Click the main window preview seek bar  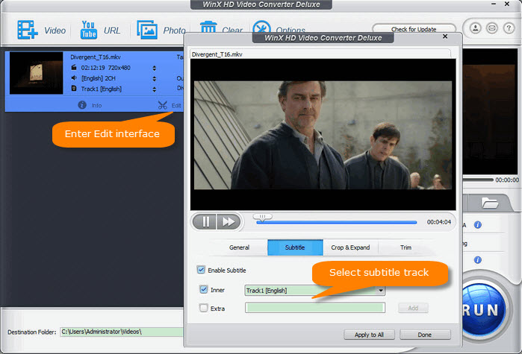(478, 180)
